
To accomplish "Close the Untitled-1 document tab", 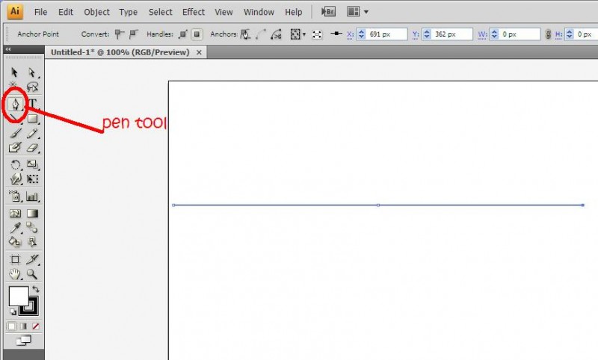I will (199, 52).
